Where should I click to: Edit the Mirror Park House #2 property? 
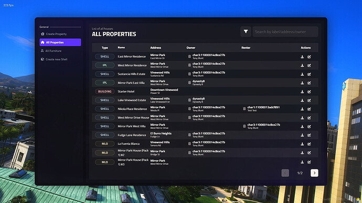pyautogui.click(x=309, y=153)
